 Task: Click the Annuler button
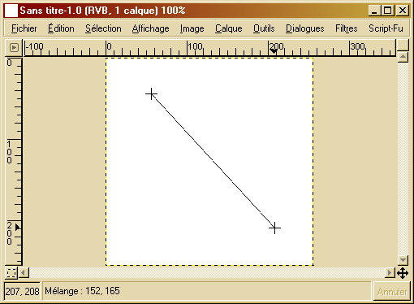(x=392, y=292)
